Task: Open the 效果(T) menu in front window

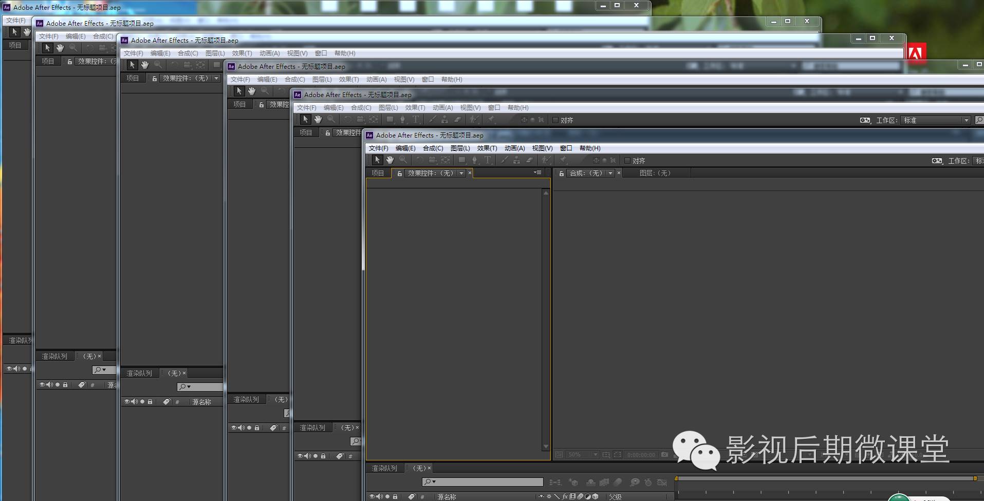Action: (487, 148)
